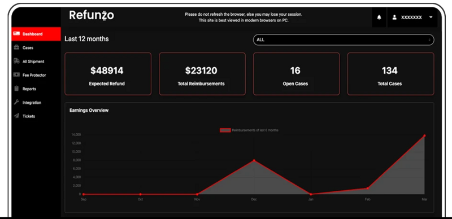
Task: Open the $48914 Expected Refund card
Action: click(108, 74)
